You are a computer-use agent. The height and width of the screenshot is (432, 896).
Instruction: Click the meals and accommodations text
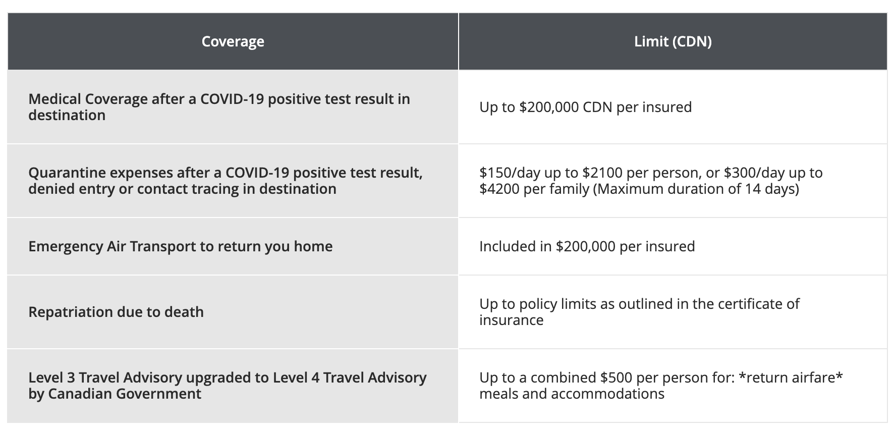pos(572,394)
